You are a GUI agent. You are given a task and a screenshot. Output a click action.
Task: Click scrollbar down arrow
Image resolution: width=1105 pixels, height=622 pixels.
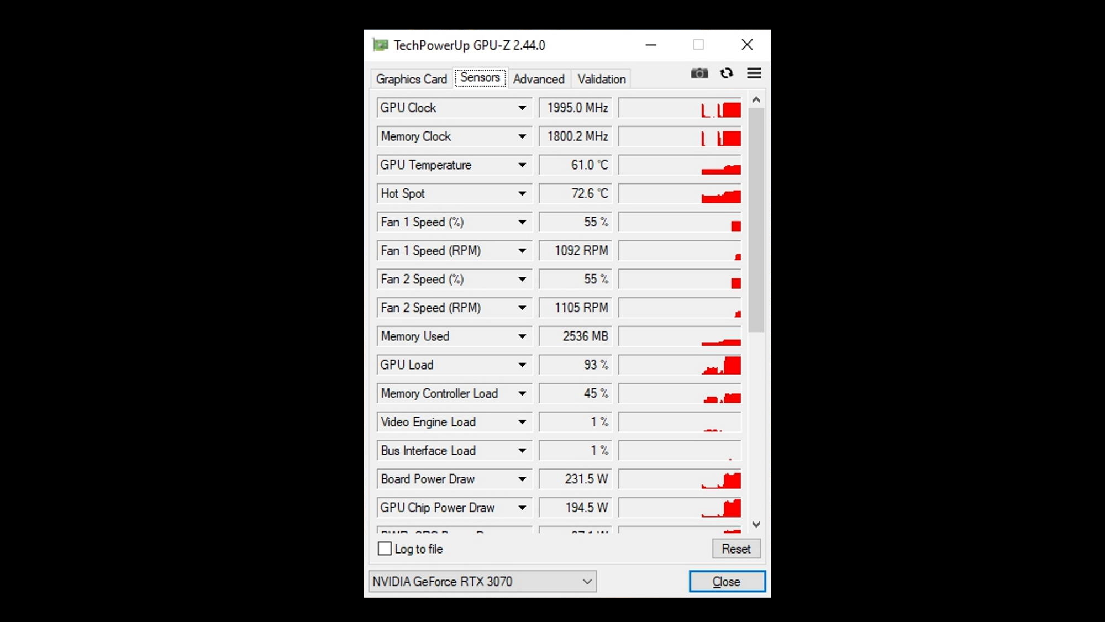[756, 524]
